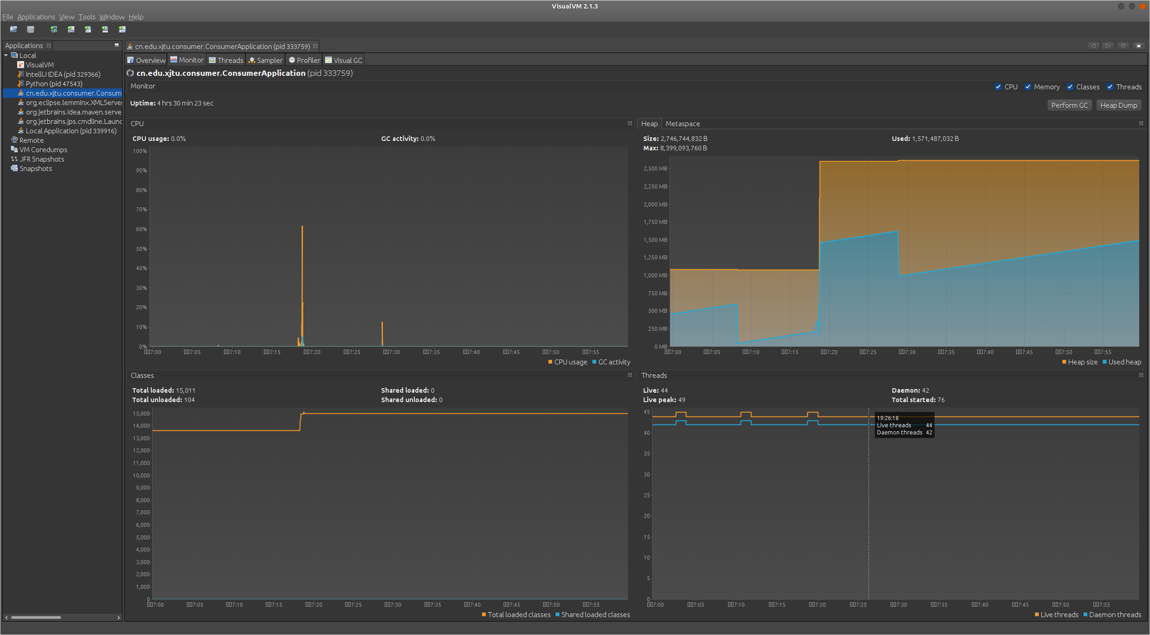Collapse the Local tree node
This screenshot has width=1150, height=635.
click(x=6, y=55)
